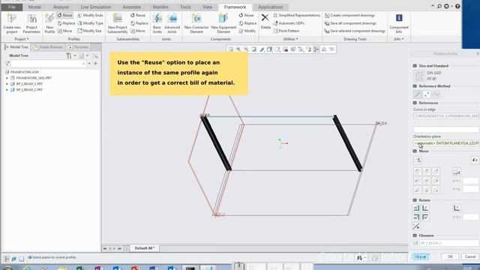Click Repeat button in profile dialog

[x=421, y=256]
